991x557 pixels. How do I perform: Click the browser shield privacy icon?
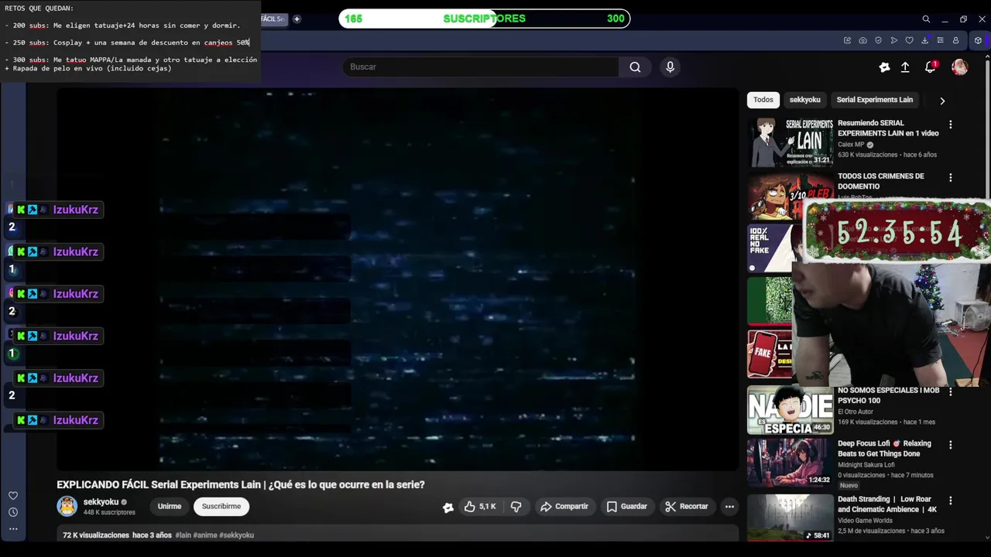point(878,40)
